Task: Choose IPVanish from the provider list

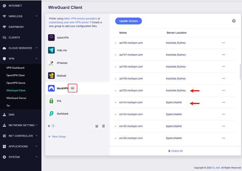Action: [61, 63]
